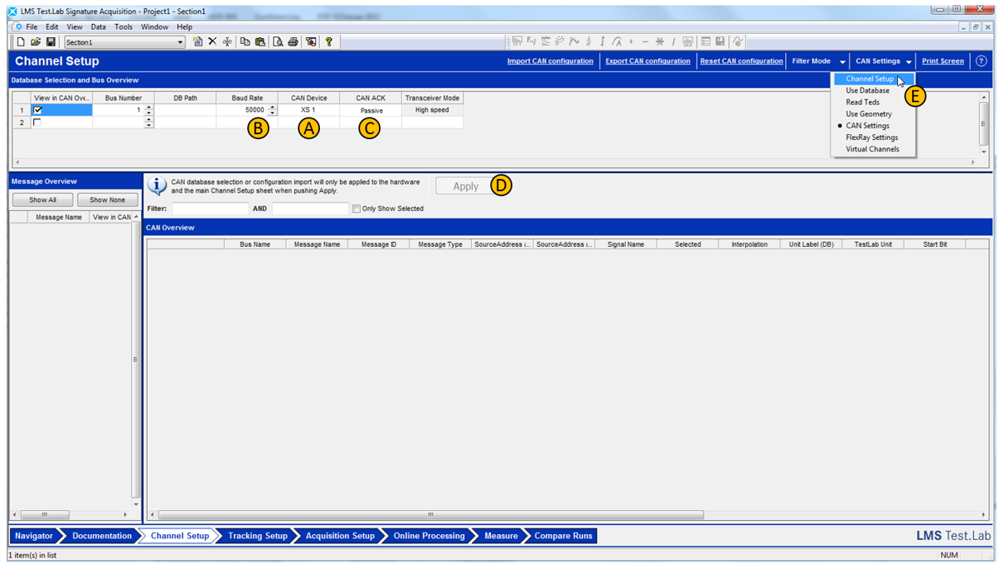Click the Print Screen link
999x564 pixels.
pyautogui.click(x=943, y=61)
